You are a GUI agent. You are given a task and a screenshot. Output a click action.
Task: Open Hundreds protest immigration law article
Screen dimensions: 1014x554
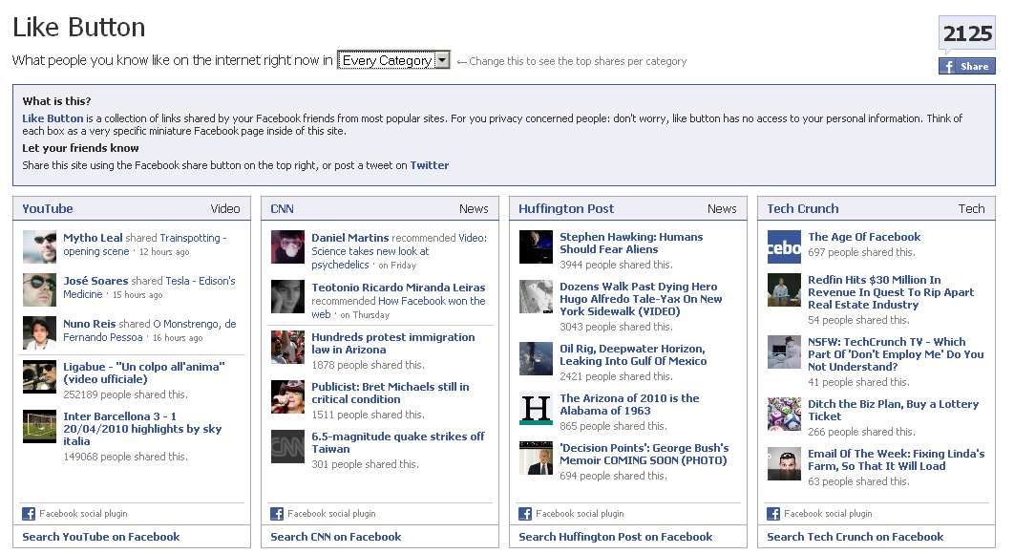pos(393,343)
